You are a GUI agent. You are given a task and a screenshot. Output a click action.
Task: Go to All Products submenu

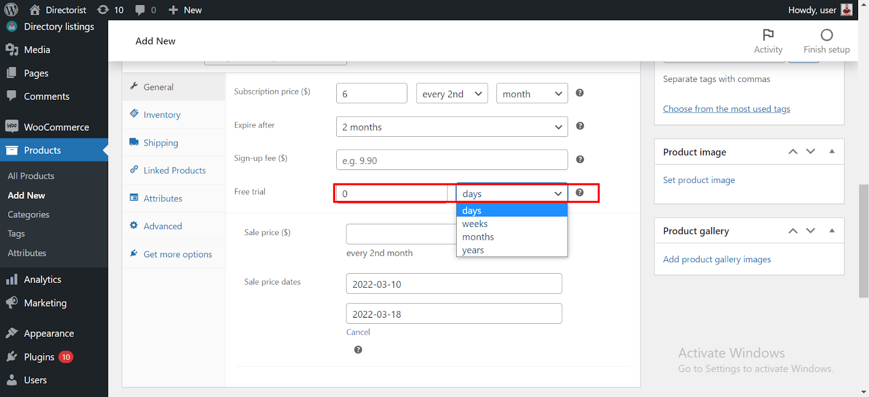(31, 176)
